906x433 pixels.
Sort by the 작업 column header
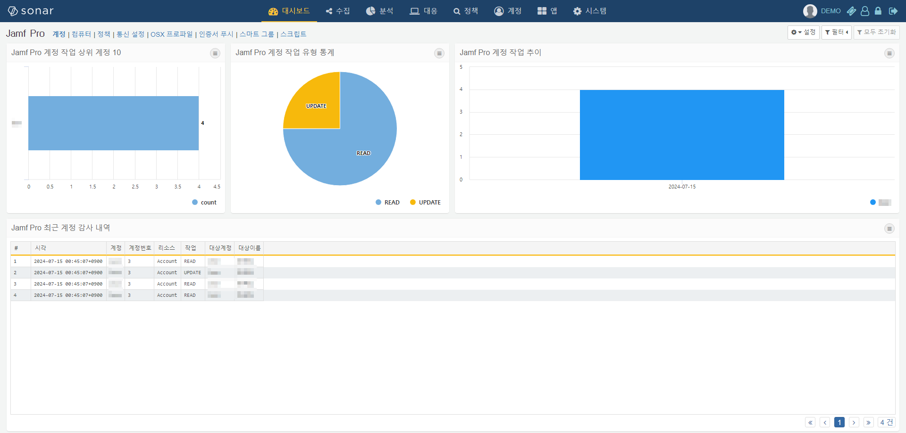point(193,248)
